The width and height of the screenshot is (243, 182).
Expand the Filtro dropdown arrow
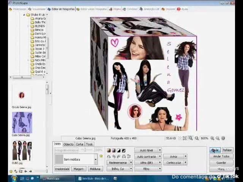(x=160, y=169)
